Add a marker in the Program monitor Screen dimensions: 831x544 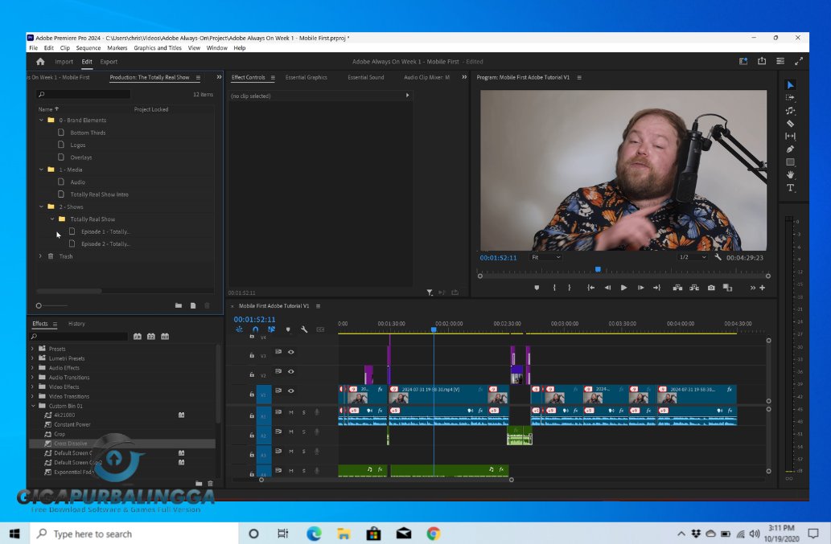pos(537,286)
